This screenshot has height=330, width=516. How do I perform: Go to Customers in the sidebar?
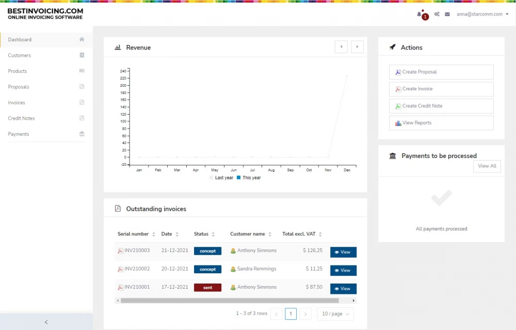[20, 55]
